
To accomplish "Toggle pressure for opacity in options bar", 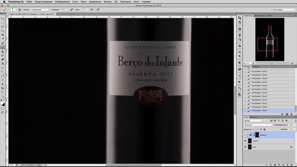I will (x=71, y=10).
